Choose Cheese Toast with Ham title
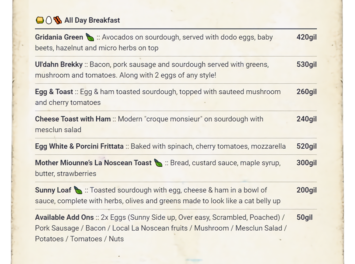This screenshot has height=264, width=355. click(73, 119)
